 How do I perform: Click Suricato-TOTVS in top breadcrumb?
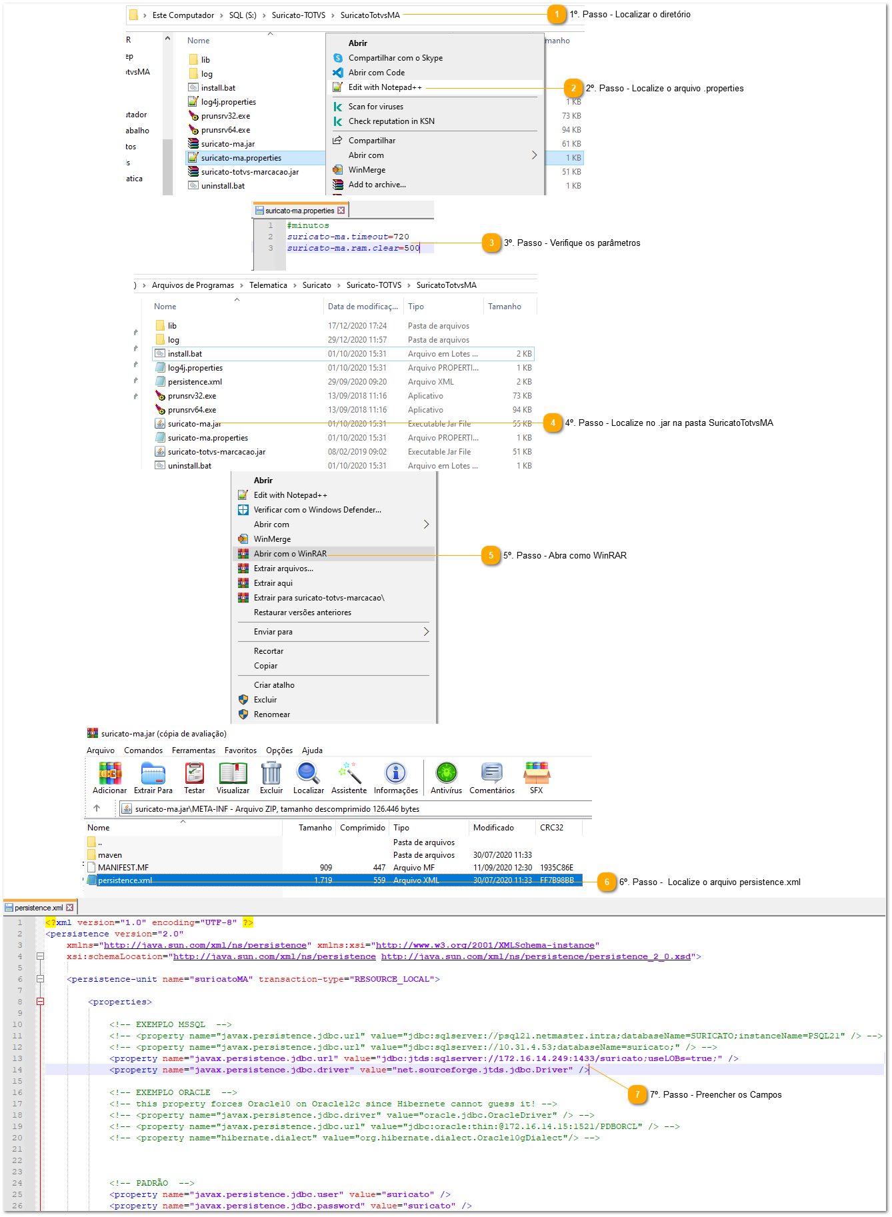pos(299,15)
